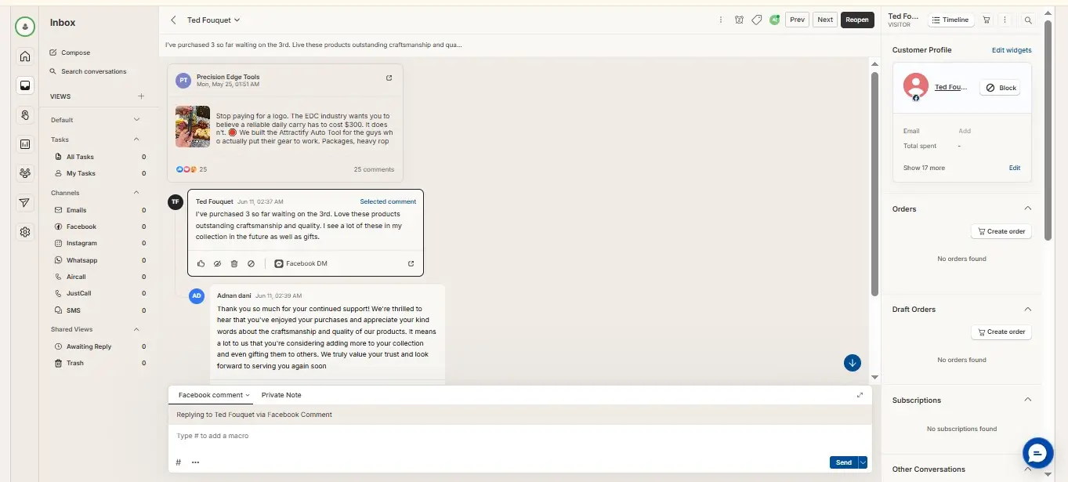Expand the Default views section
Image resolution: width=1068 pixels, height=482 pixels.
tap(137, 120)
